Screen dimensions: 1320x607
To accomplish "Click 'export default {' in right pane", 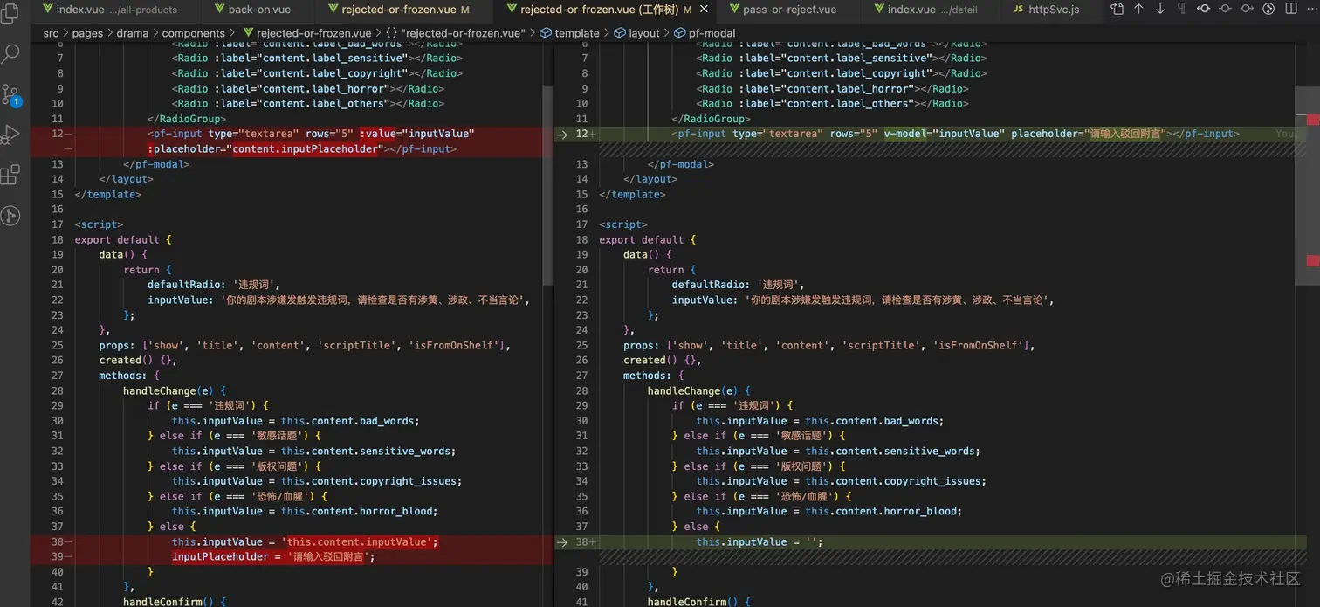I will coord(647,240).
